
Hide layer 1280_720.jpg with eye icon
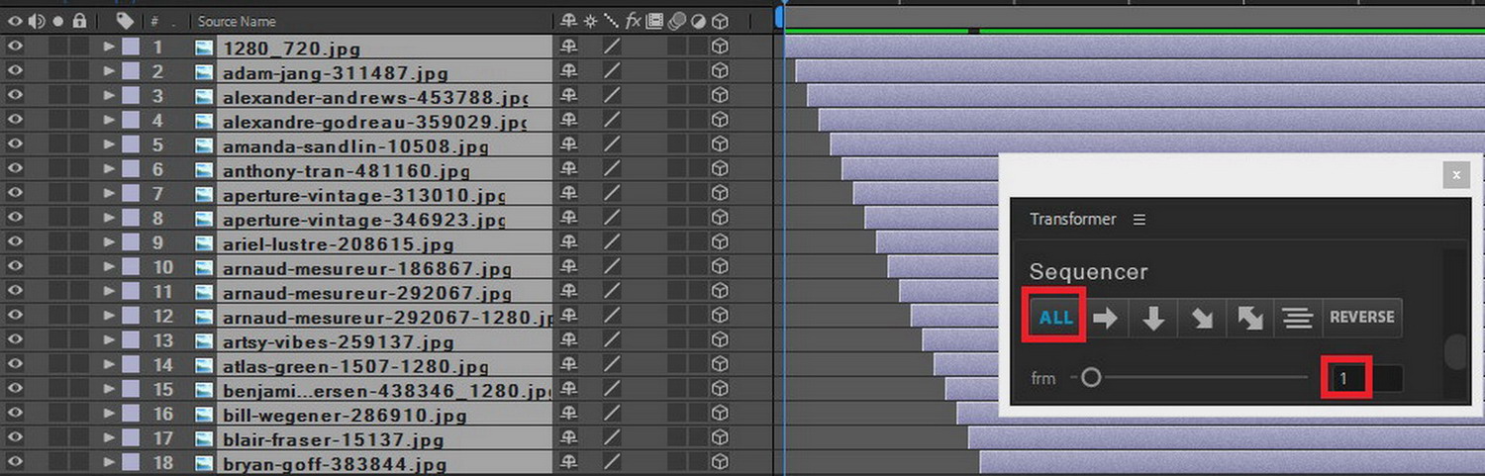coord(15,47)
